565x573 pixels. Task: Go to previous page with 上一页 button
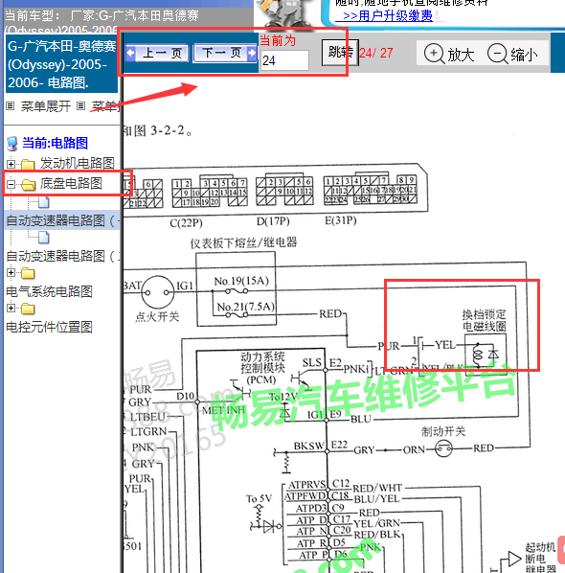(157, 54)
